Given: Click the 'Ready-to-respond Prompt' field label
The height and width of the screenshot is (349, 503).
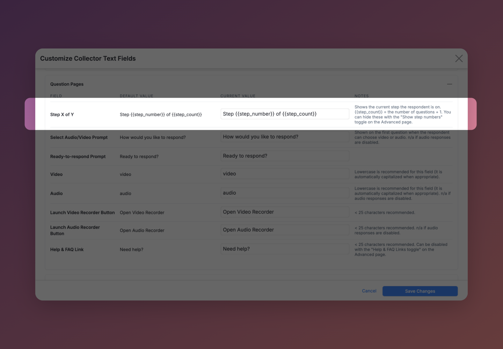Looking at the screenshot, I should pyautogui.click(x=78, y=157).
